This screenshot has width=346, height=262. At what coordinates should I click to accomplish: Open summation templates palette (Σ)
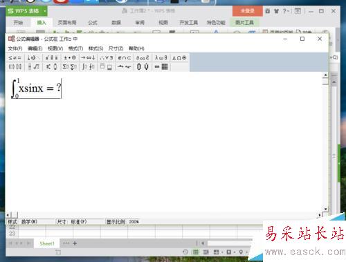pyautogui.click(x=70, y=67)
